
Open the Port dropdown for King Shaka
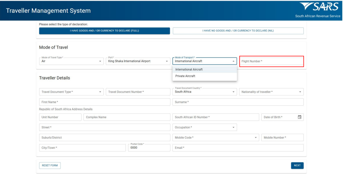coord(138,61)
